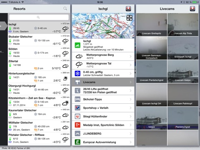Open Skihotel-Tipps entry
Screen dimensions: 200x150
[x=103, y=99]
